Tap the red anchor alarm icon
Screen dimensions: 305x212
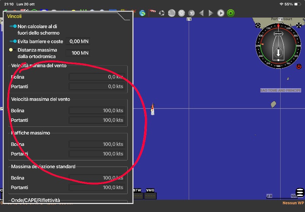(299, 66)
